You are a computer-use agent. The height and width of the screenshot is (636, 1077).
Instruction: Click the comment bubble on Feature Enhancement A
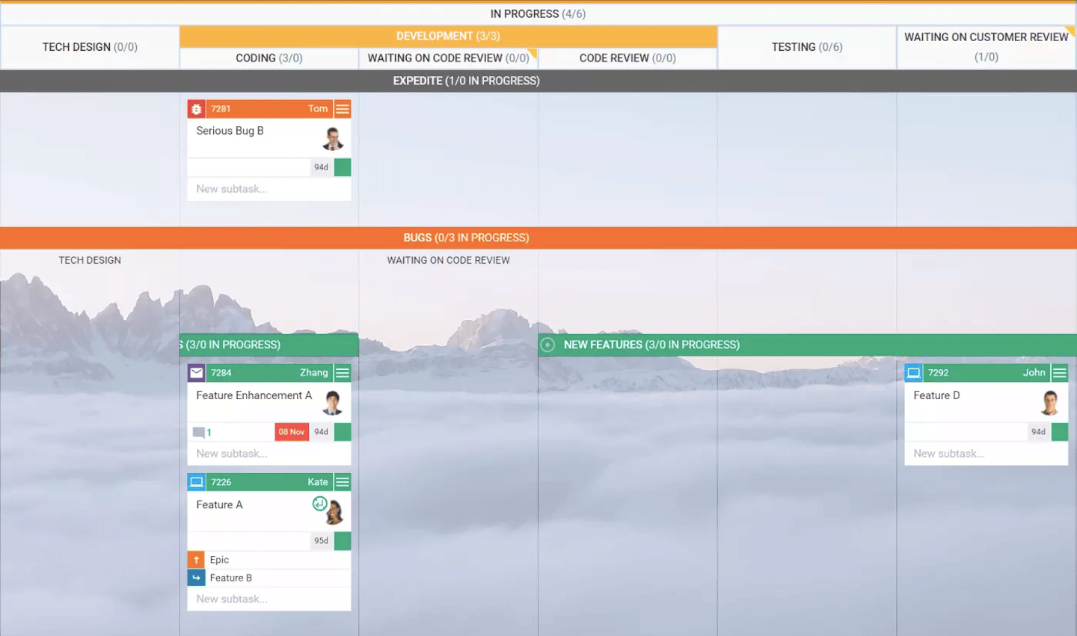click(x=199, y=431)
